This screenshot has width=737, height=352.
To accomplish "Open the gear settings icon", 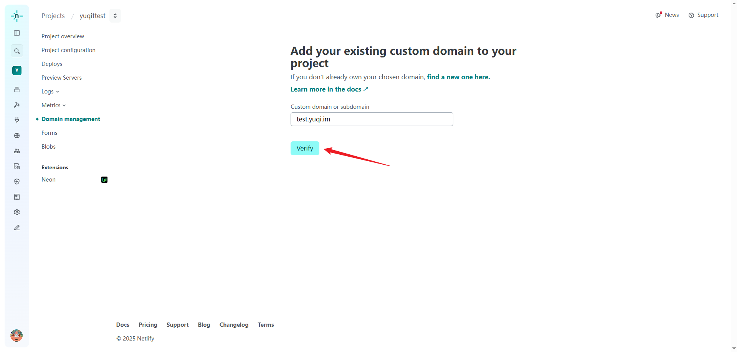I will (17, 212).
